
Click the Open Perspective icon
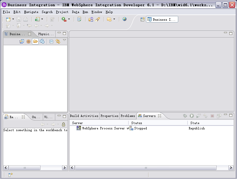(142, 19)
